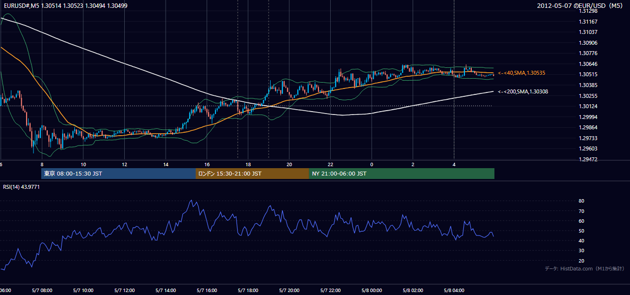Click the RSI 70 level label

tap(581, 211)
